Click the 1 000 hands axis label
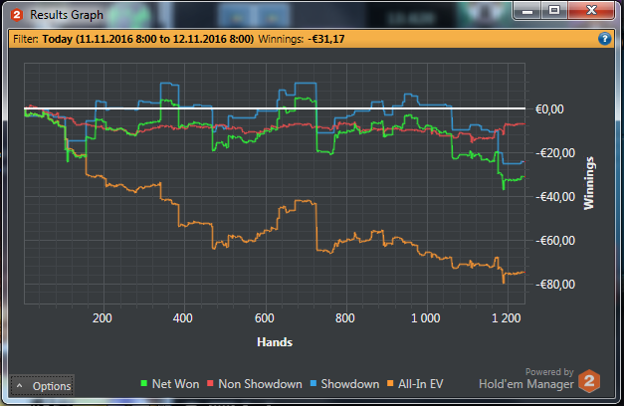This screenshot has width=624, height=406. 425,318
